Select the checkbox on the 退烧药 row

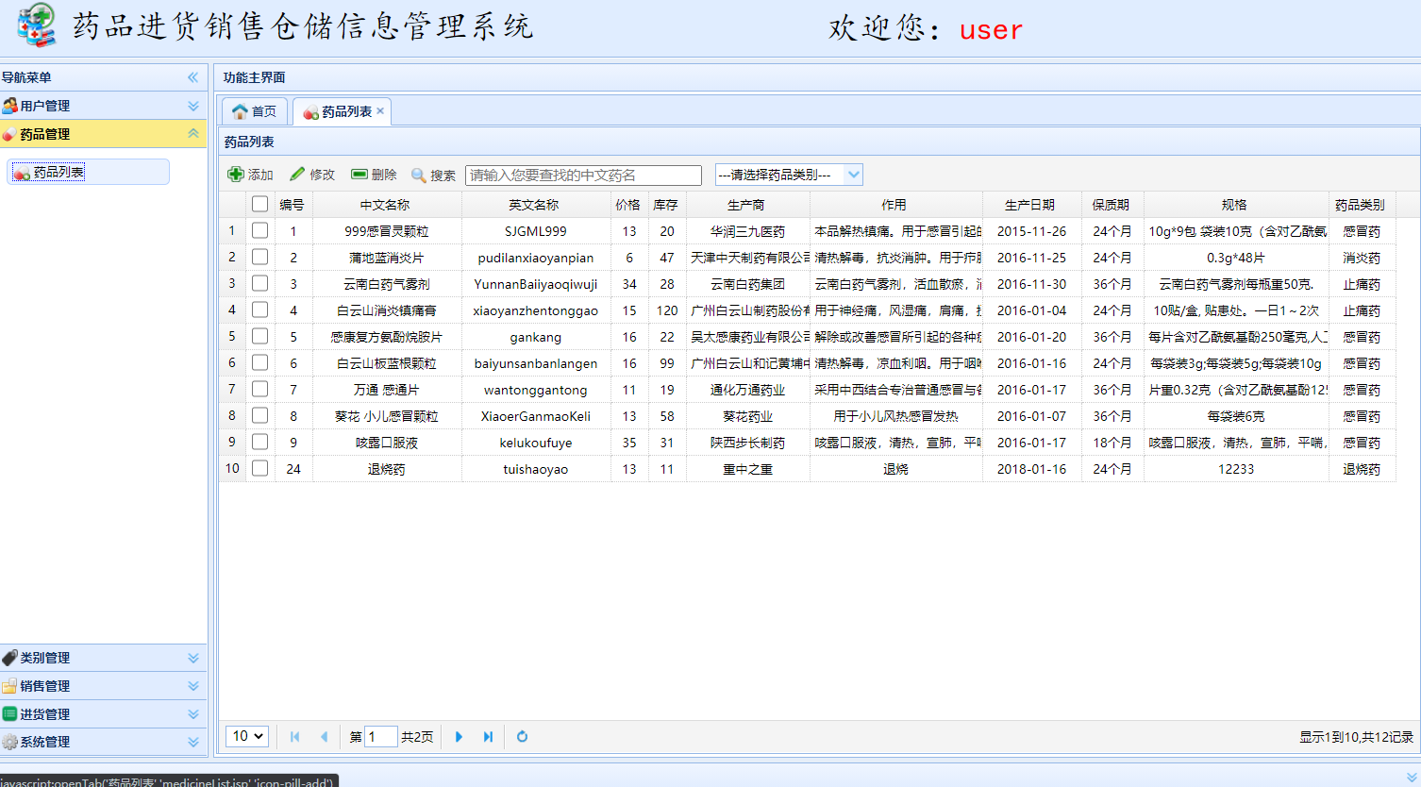point(259,468)
